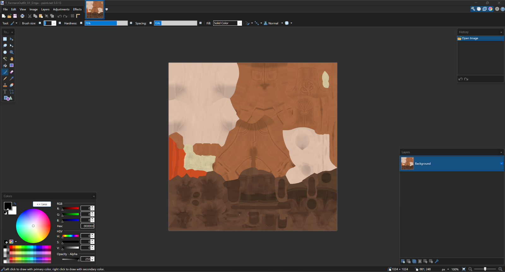Click undo arrow in History panel
505x272 pixels.
[460, 79]
